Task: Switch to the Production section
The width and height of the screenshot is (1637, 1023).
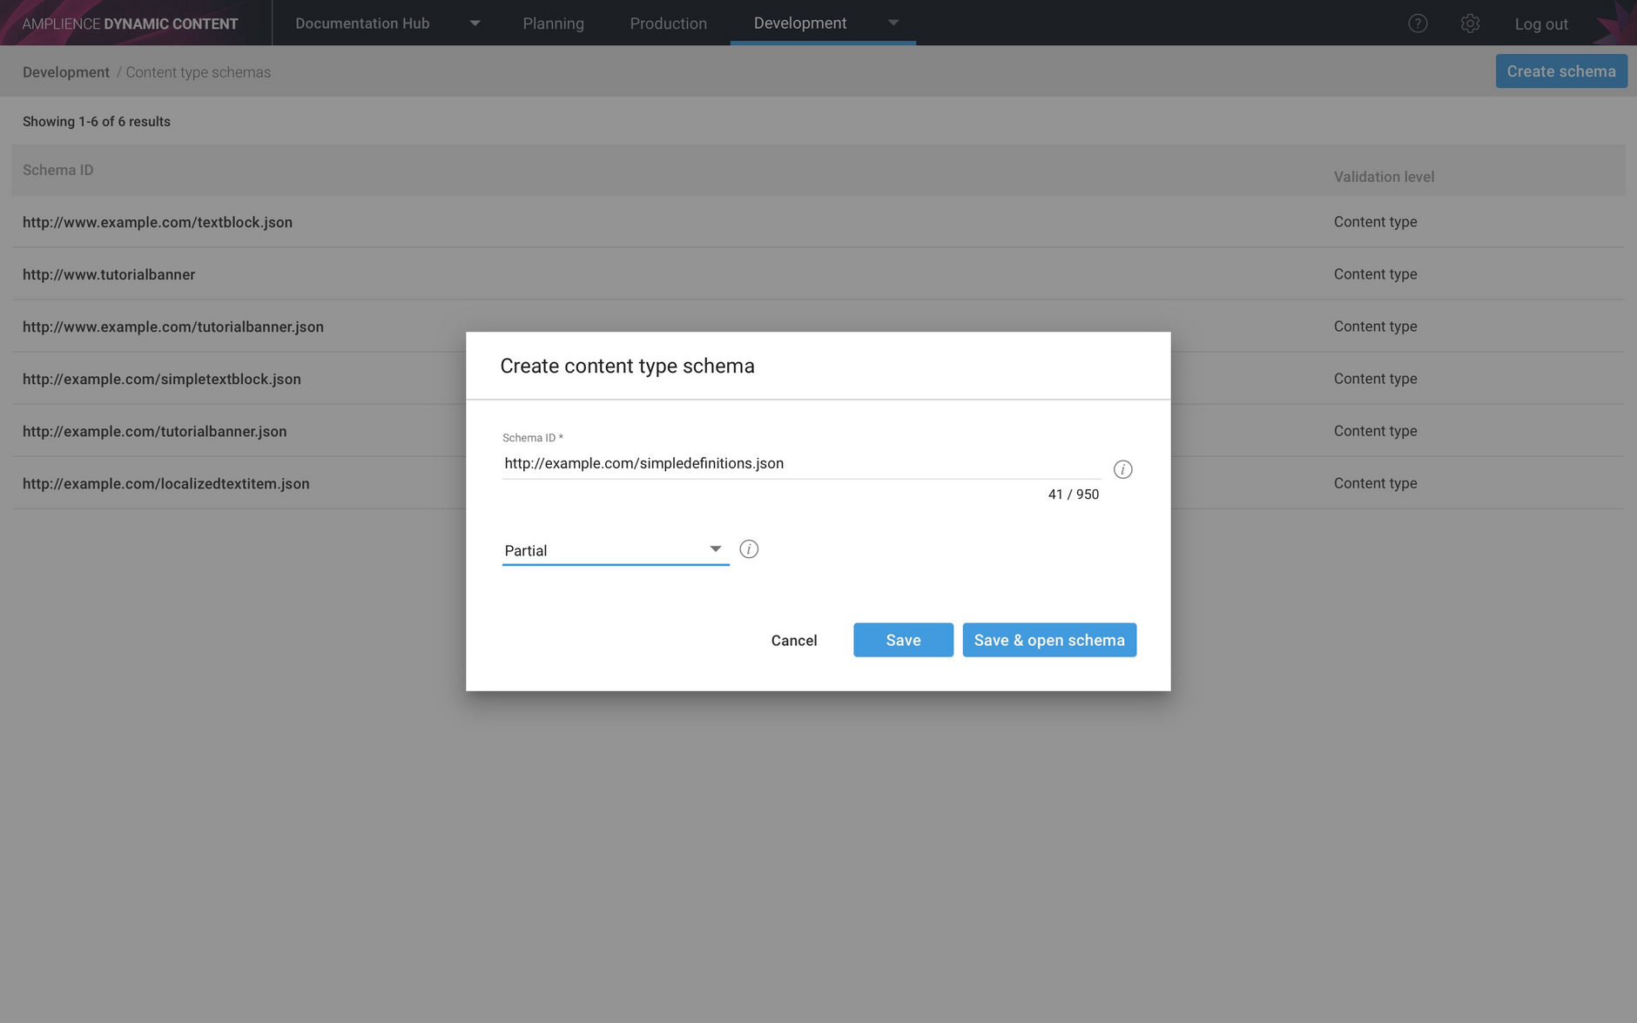Action: click(668, 23)
